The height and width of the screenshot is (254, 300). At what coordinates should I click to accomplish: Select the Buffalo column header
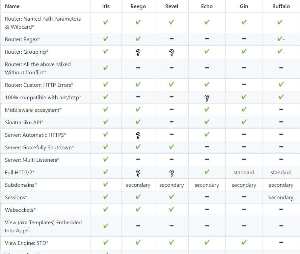point(281,6)
